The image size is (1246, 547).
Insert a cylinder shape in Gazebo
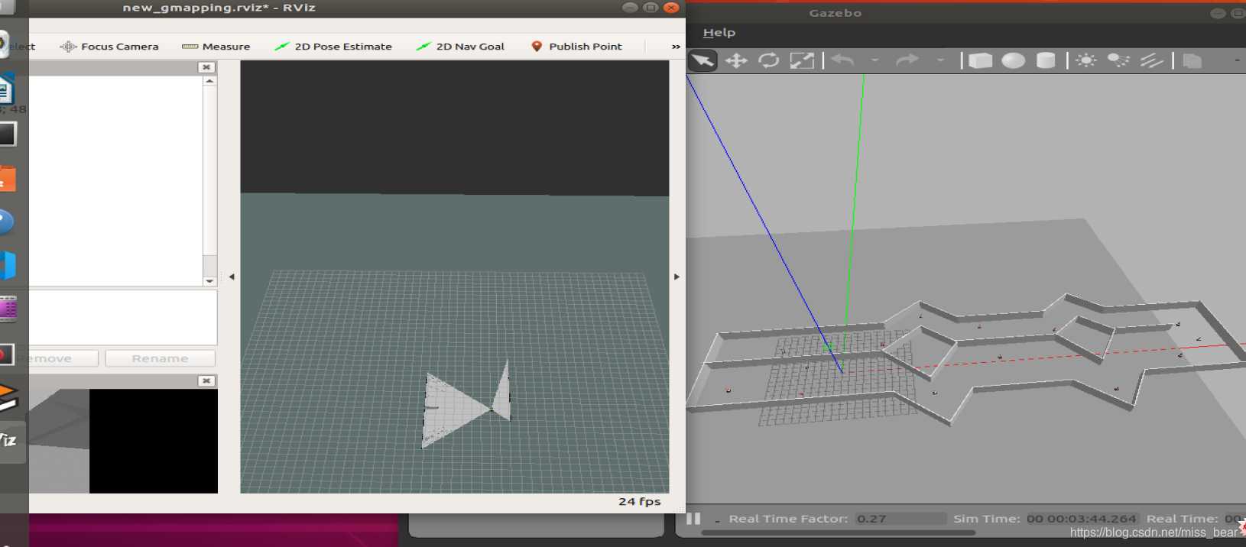(1046, 60)
